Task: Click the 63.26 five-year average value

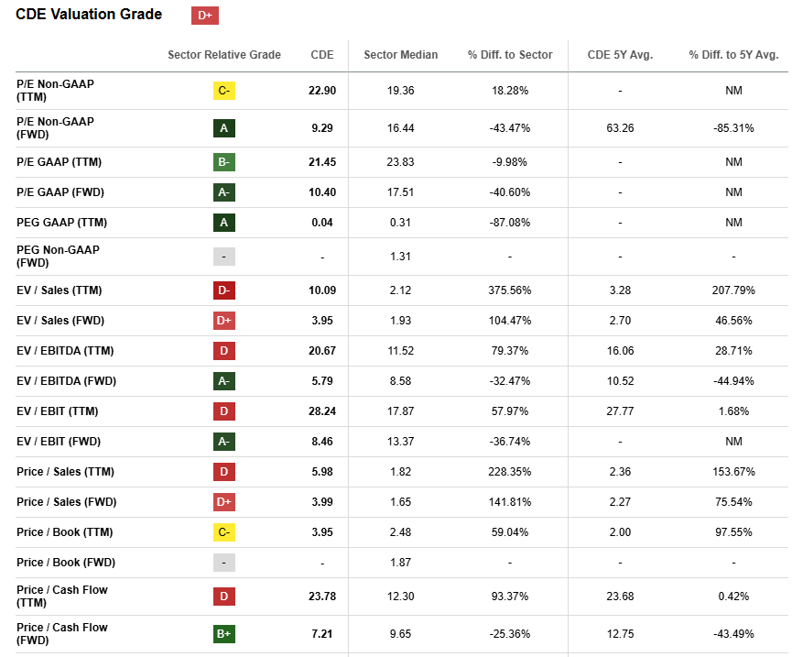Action: (x=620, y=128)
